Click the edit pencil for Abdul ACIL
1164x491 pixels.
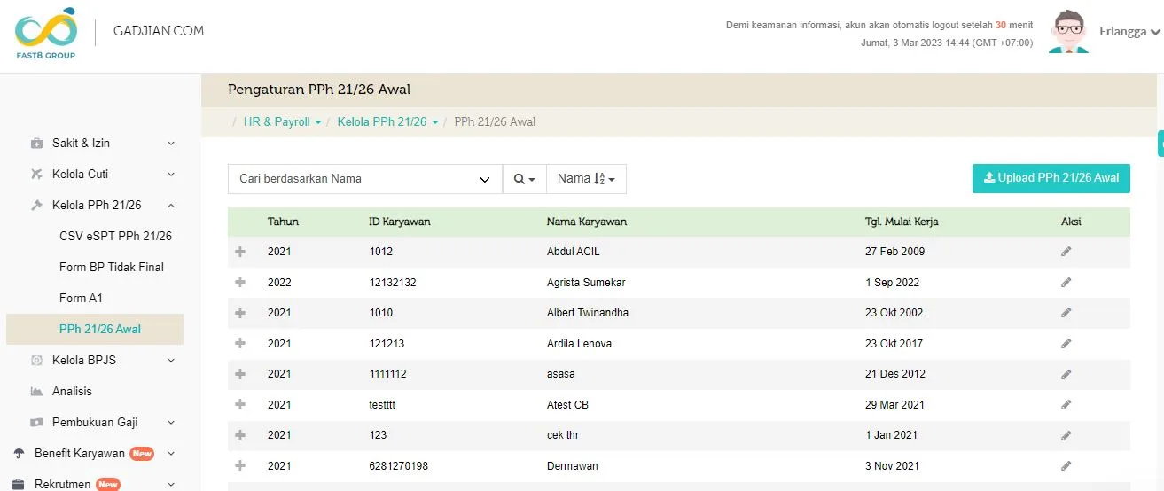pos(1066,252)
